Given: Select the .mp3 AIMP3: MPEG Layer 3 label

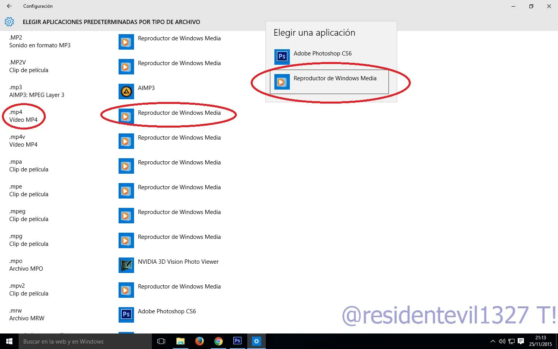Looking at the screenshot, I should 37,91.
